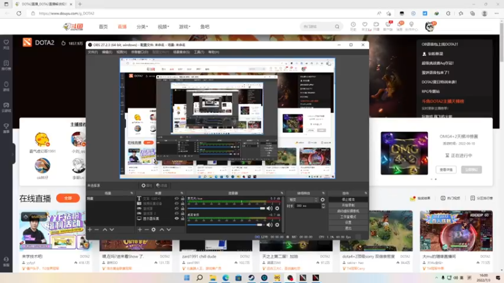Click browser refresh button
This screenshot has height=283, width=504.
click(19, 13)
